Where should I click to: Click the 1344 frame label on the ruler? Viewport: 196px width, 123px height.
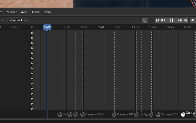153,27
